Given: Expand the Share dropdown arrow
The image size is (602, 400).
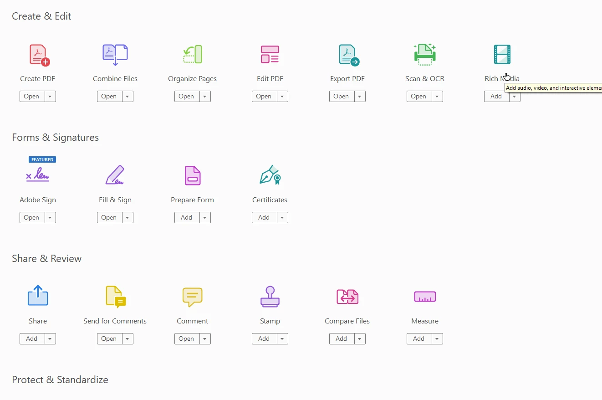Looking at the screenshot, I should (50, 338).
